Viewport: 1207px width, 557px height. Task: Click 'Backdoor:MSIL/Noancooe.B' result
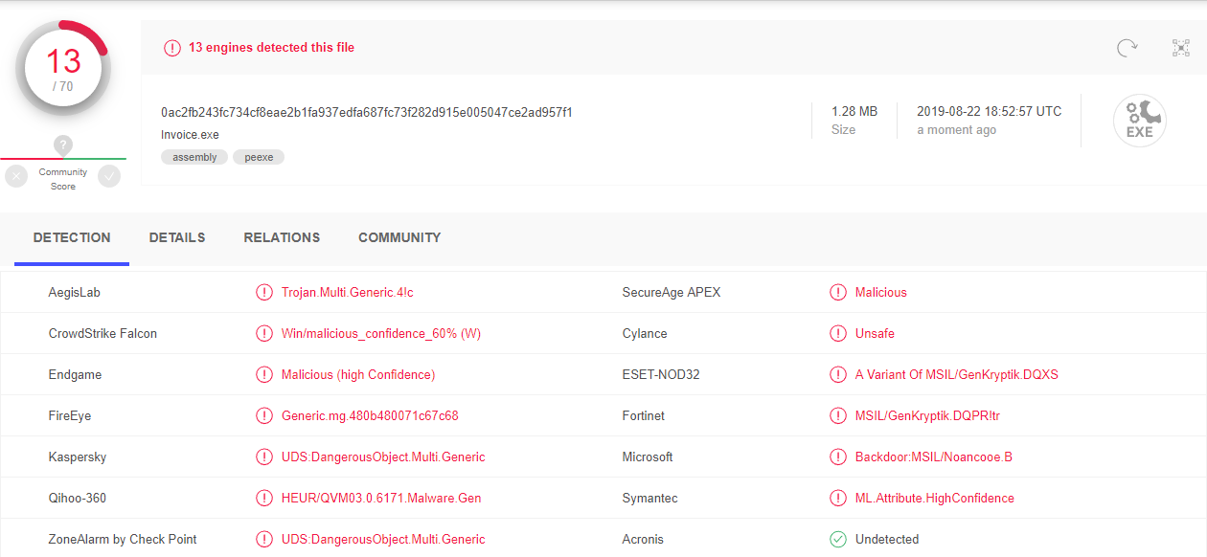tap(934, 457)
